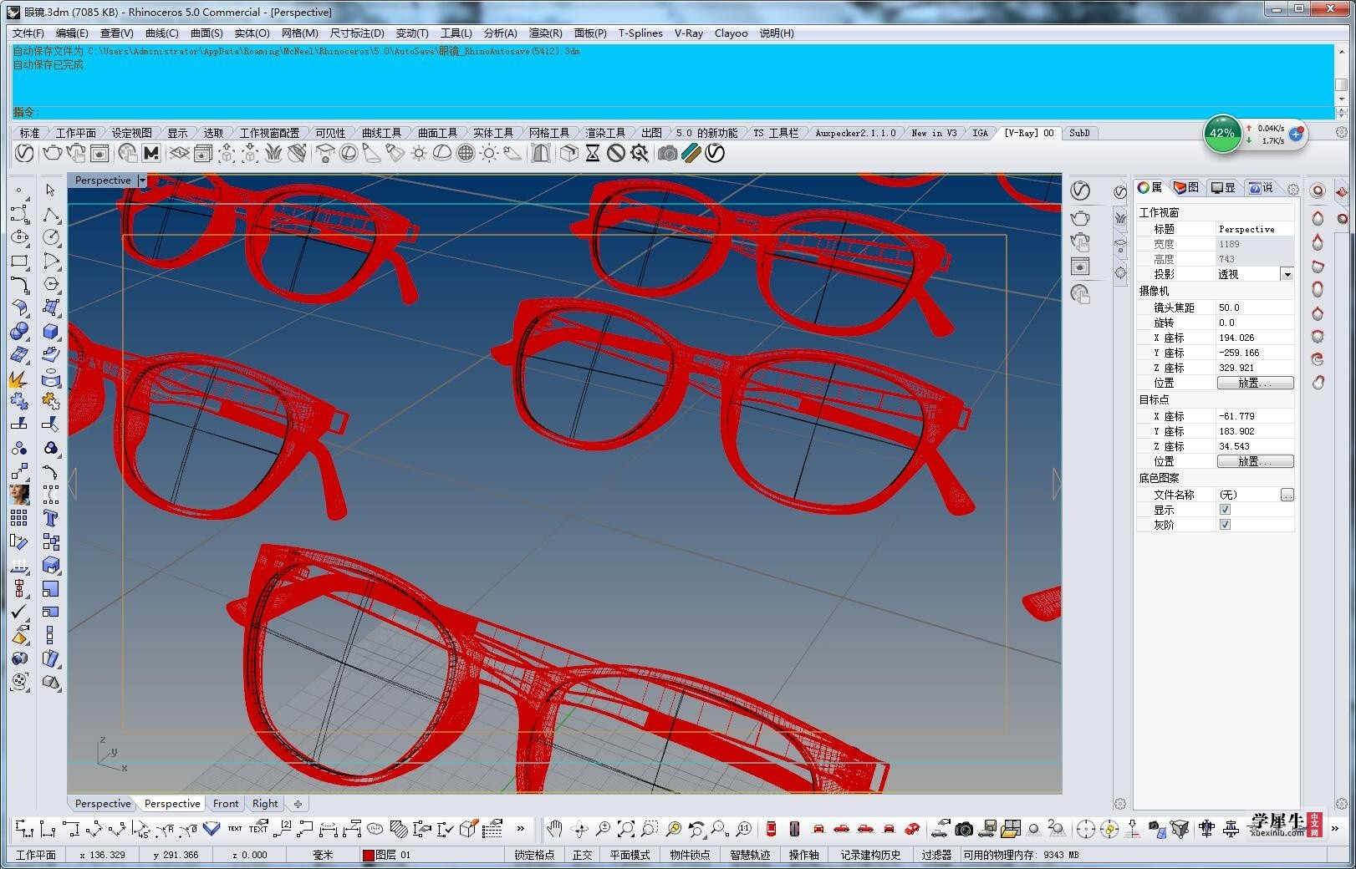Click the 文件名称 browse ellipsis button
This screenshot has width=1356, height=869.
coord(1287,495)
